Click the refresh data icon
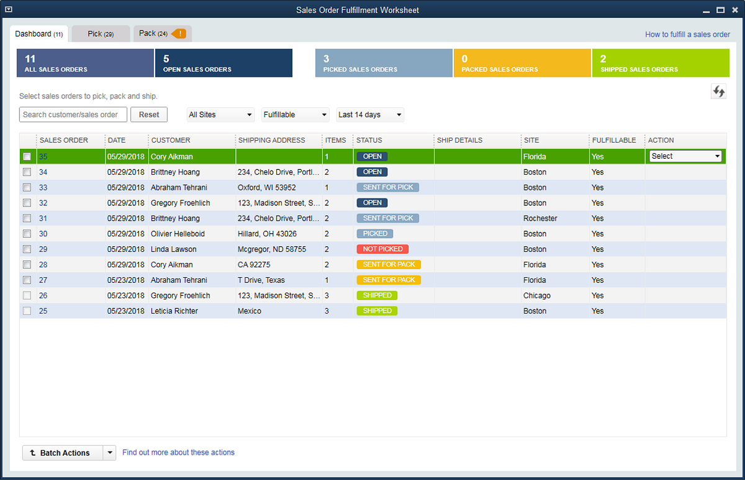The height and width of the screenshot is (480, 745). pyautogui.click(x=718, y=91)
